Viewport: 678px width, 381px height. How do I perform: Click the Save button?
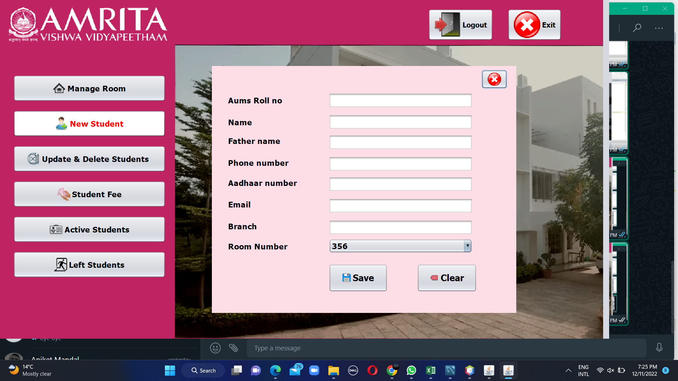pos(358,278)
